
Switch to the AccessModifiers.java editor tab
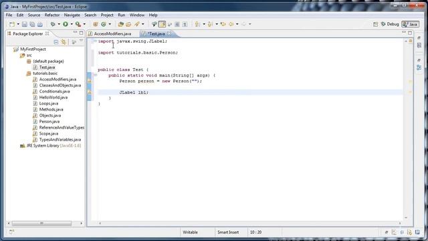112,33
